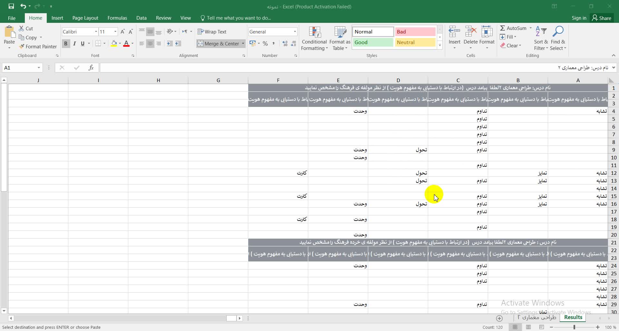
Task: Open the Name Box dropdown arrow
Action: click(x=39, y=68)
